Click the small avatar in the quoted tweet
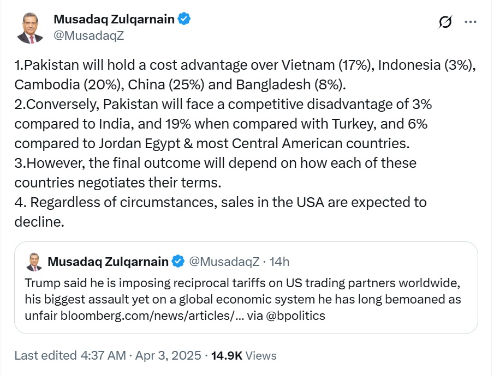 [x=34, y=262]
